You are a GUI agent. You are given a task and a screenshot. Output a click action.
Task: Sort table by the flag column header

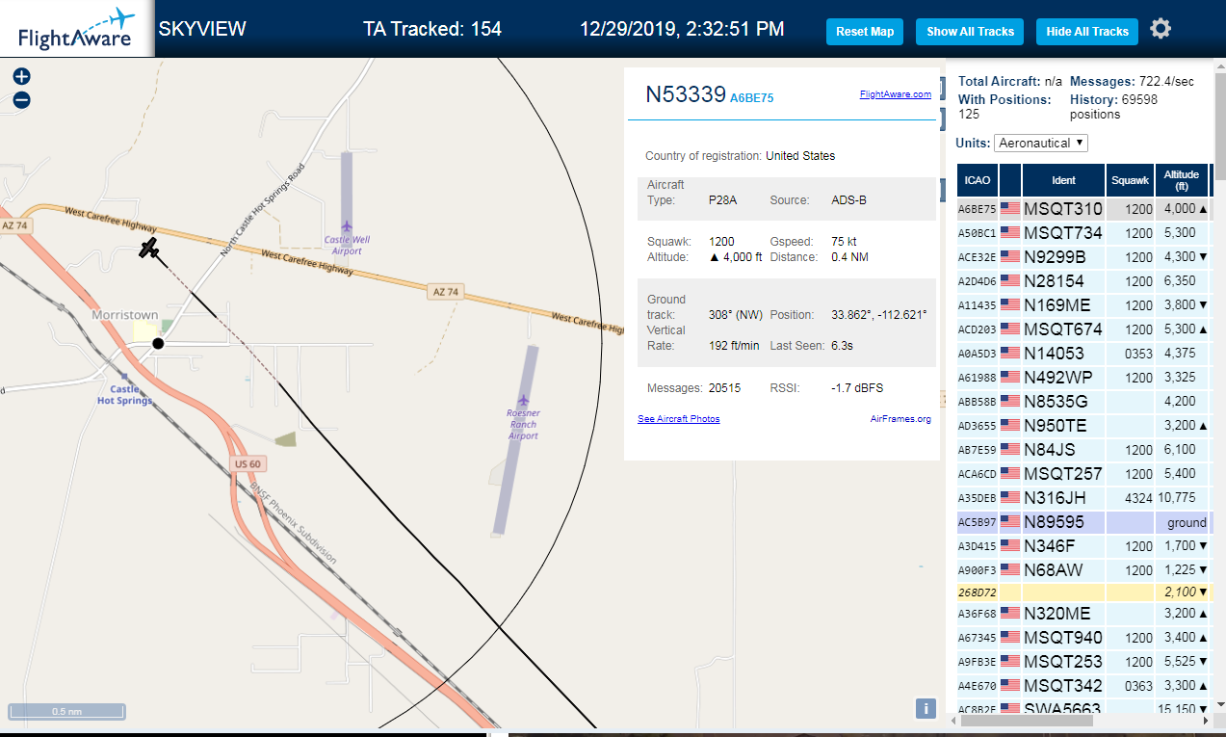[1010, 180]
